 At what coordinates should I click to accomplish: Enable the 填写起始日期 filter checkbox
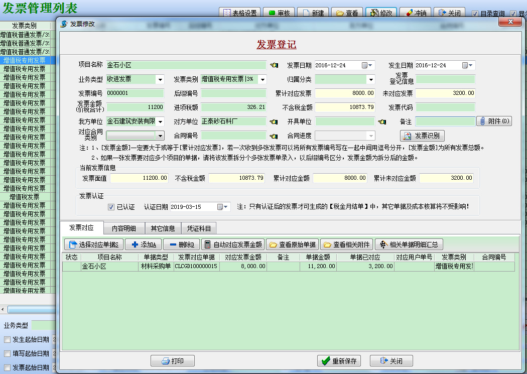click(7, 353)
